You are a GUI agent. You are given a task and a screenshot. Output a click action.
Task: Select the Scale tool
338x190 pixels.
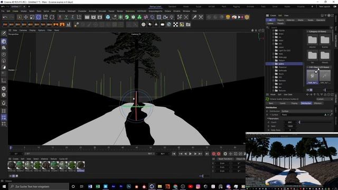[32, 17]
